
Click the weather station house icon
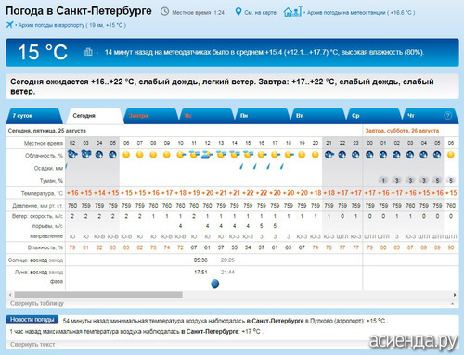tap(292, 12)
